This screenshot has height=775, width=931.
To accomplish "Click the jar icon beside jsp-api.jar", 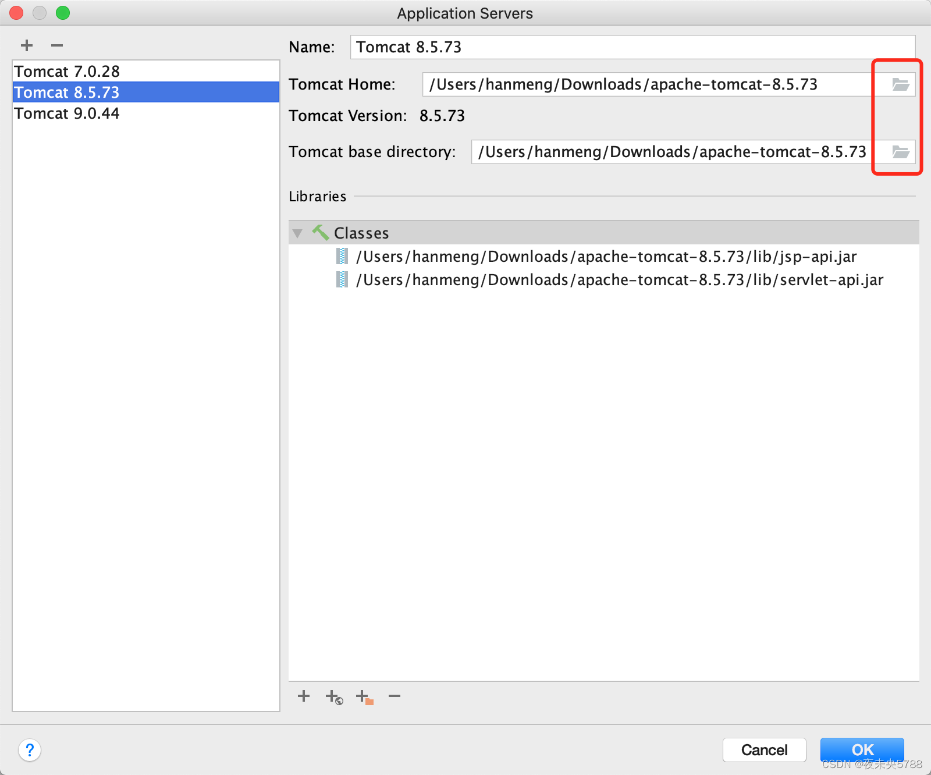I will pos(342,256).
